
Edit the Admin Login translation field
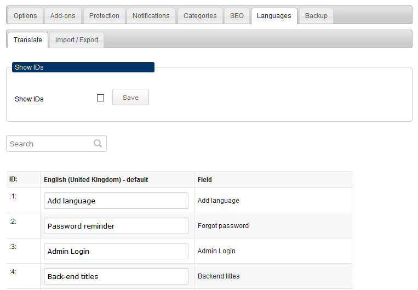(x=116, y=251)
